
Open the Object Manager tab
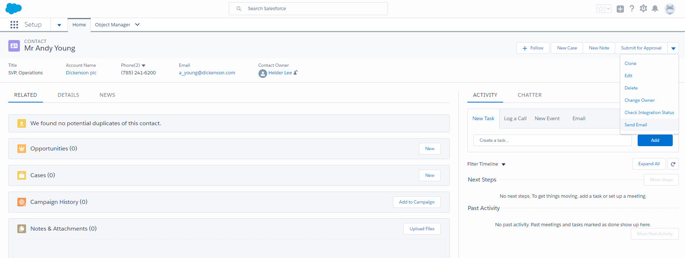[112, 25]
